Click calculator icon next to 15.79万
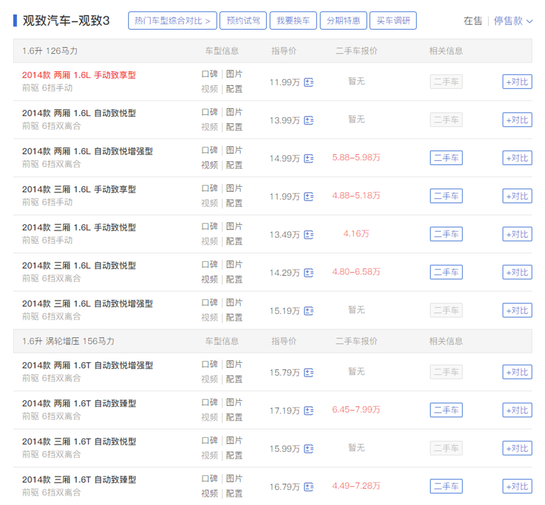This screenshot has height=505, width=545. coord(309,373)
